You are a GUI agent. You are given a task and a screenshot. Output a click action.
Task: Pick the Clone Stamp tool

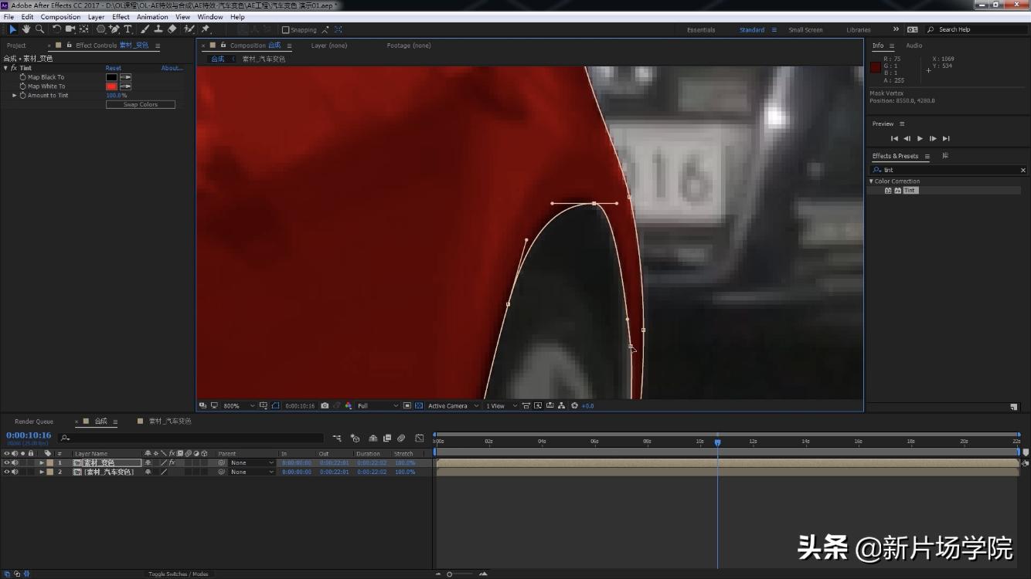pos(158,29)
